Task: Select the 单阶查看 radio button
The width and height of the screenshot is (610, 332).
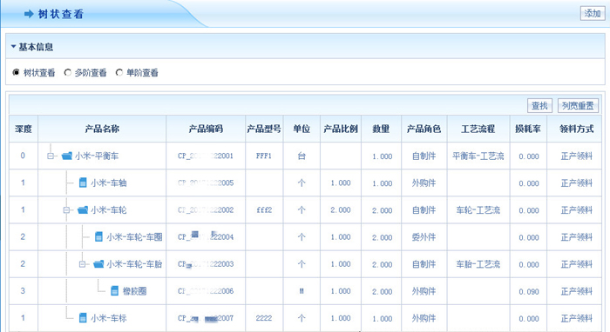Action: click(119, 72)
